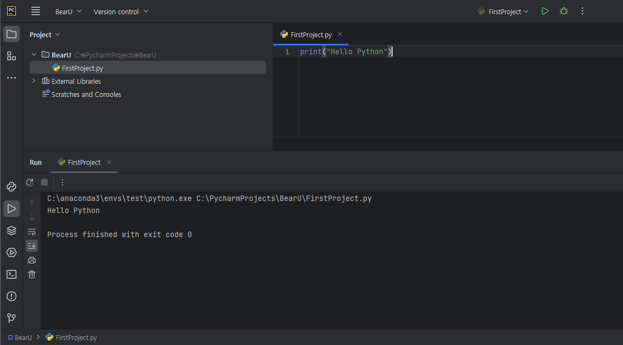Click the python.exe command path in console
This screenshot has height=345, width=623.
[119, 198]
